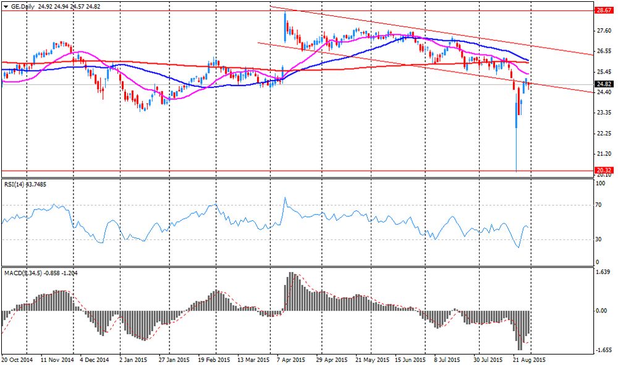
Task: Click the 23.35 price axis value
Action: (604, 113)
